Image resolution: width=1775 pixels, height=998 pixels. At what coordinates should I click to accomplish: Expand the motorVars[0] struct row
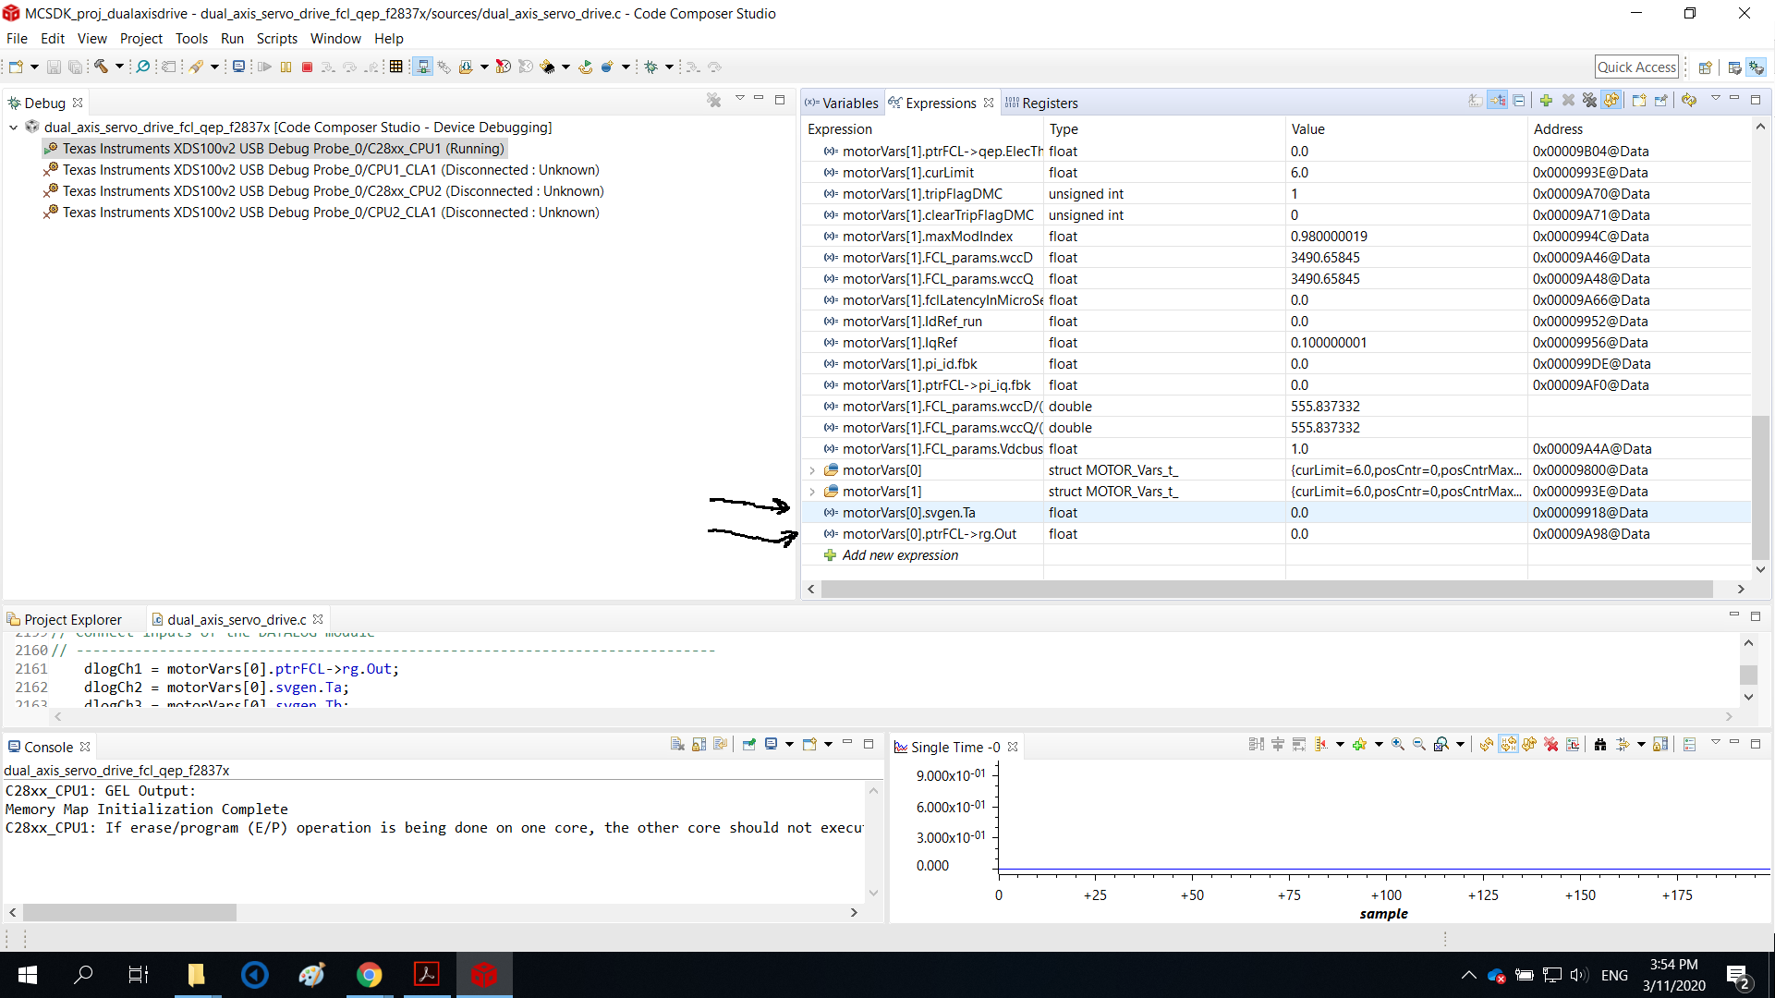[x=812, y=470]
